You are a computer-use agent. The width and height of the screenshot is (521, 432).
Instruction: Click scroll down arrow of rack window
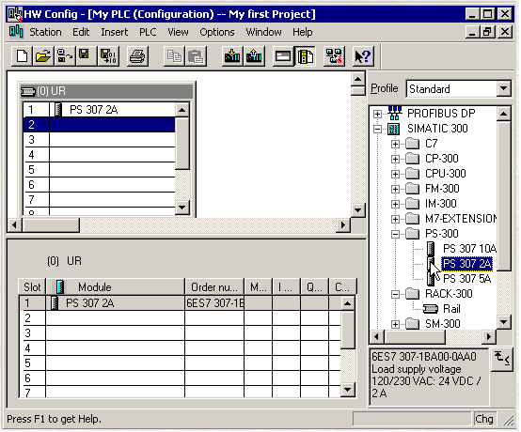(x=182, y=208)
